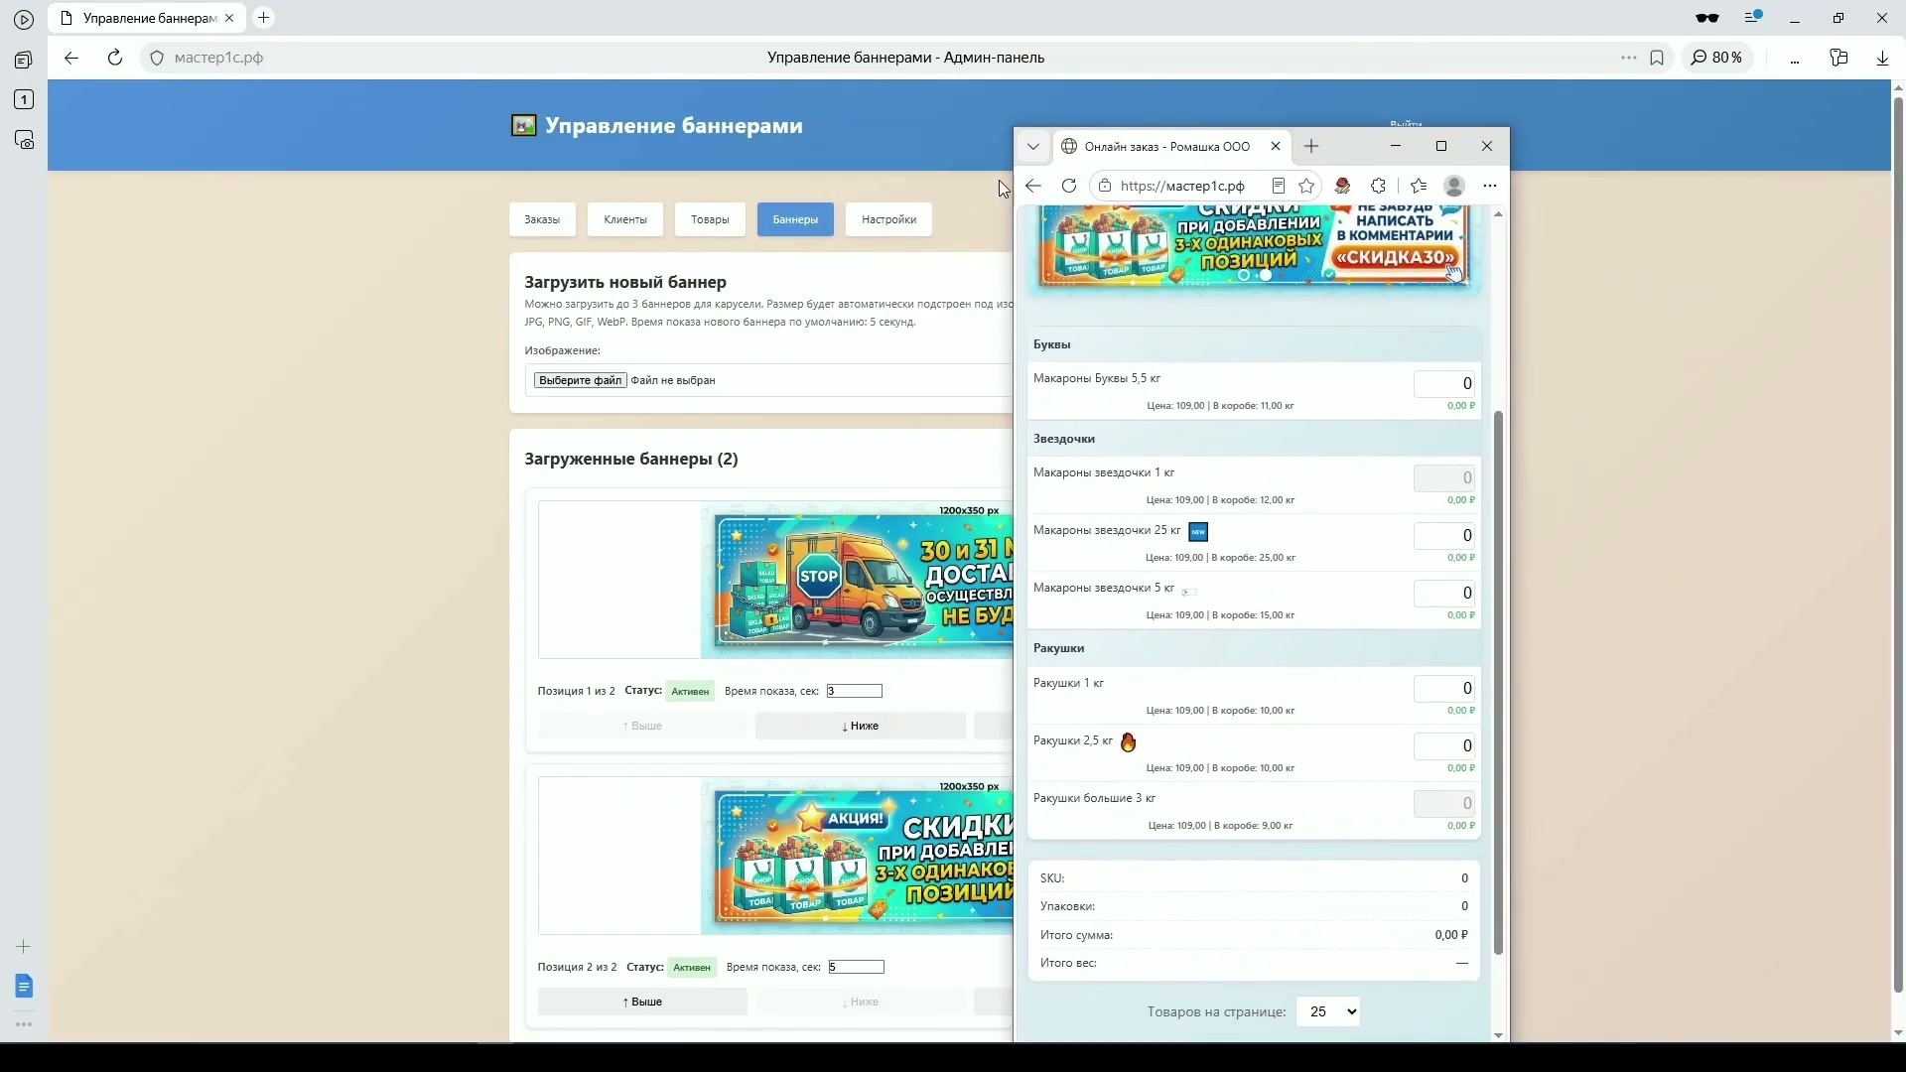This screenshot has width=1906, height=1072.
Task: Add Онлайн заказ page to favorites
Action: click(1306, 186)
